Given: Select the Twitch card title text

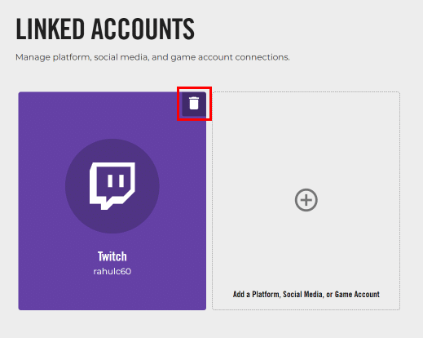Looking at the screenshot, I should coord(112,256).
